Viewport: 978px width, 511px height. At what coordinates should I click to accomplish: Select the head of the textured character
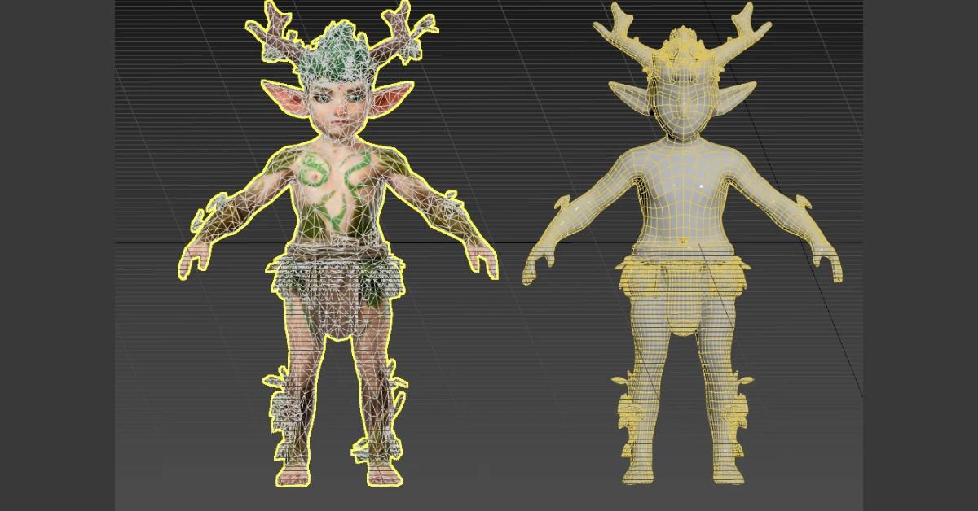tap(342, 106)
